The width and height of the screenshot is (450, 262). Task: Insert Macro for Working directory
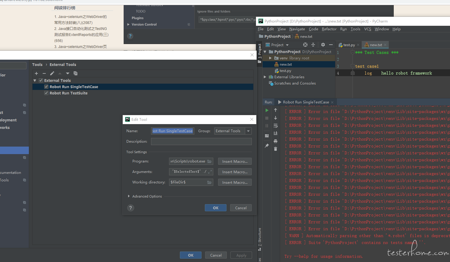tap(235, 182)
